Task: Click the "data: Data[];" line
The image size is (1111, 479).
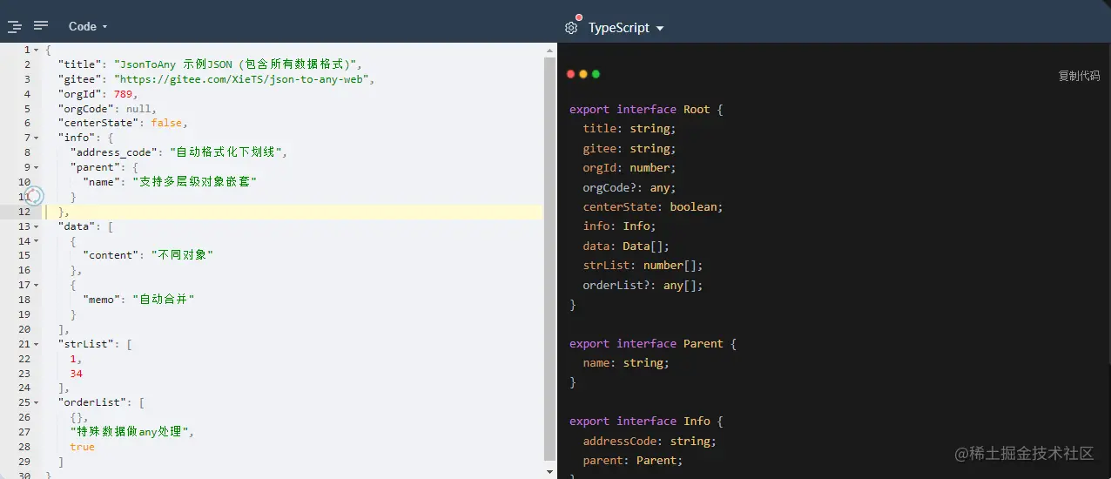Action: 626,246
